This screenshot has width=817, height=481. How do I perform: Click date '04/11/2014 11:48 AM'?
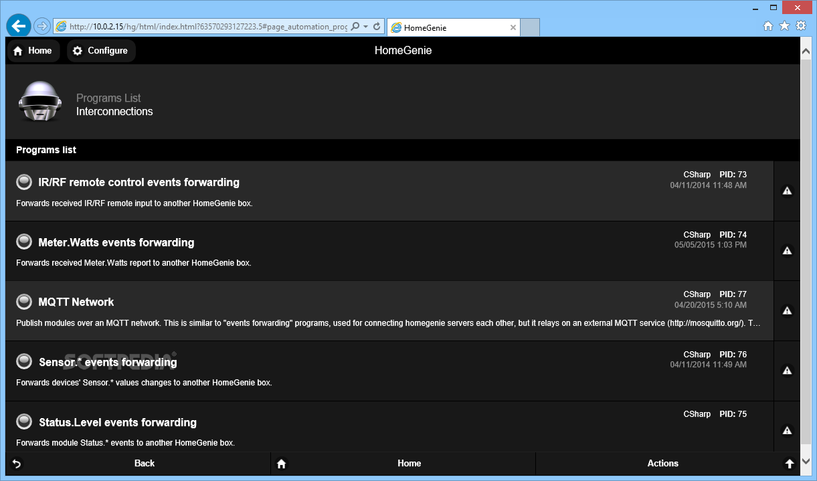coord(709,185)
